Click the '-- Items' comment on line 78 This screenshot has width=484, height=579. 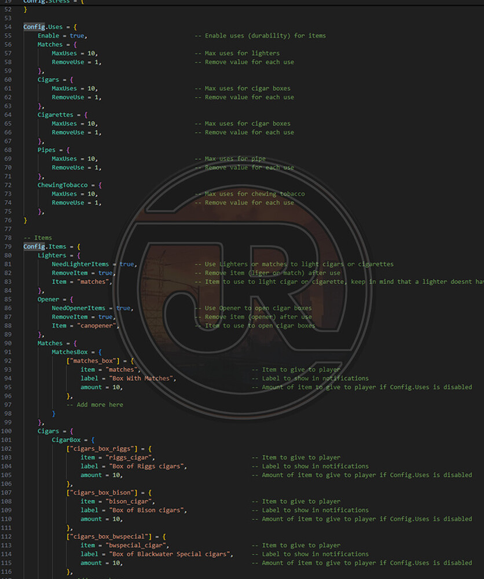pos(38,238)
